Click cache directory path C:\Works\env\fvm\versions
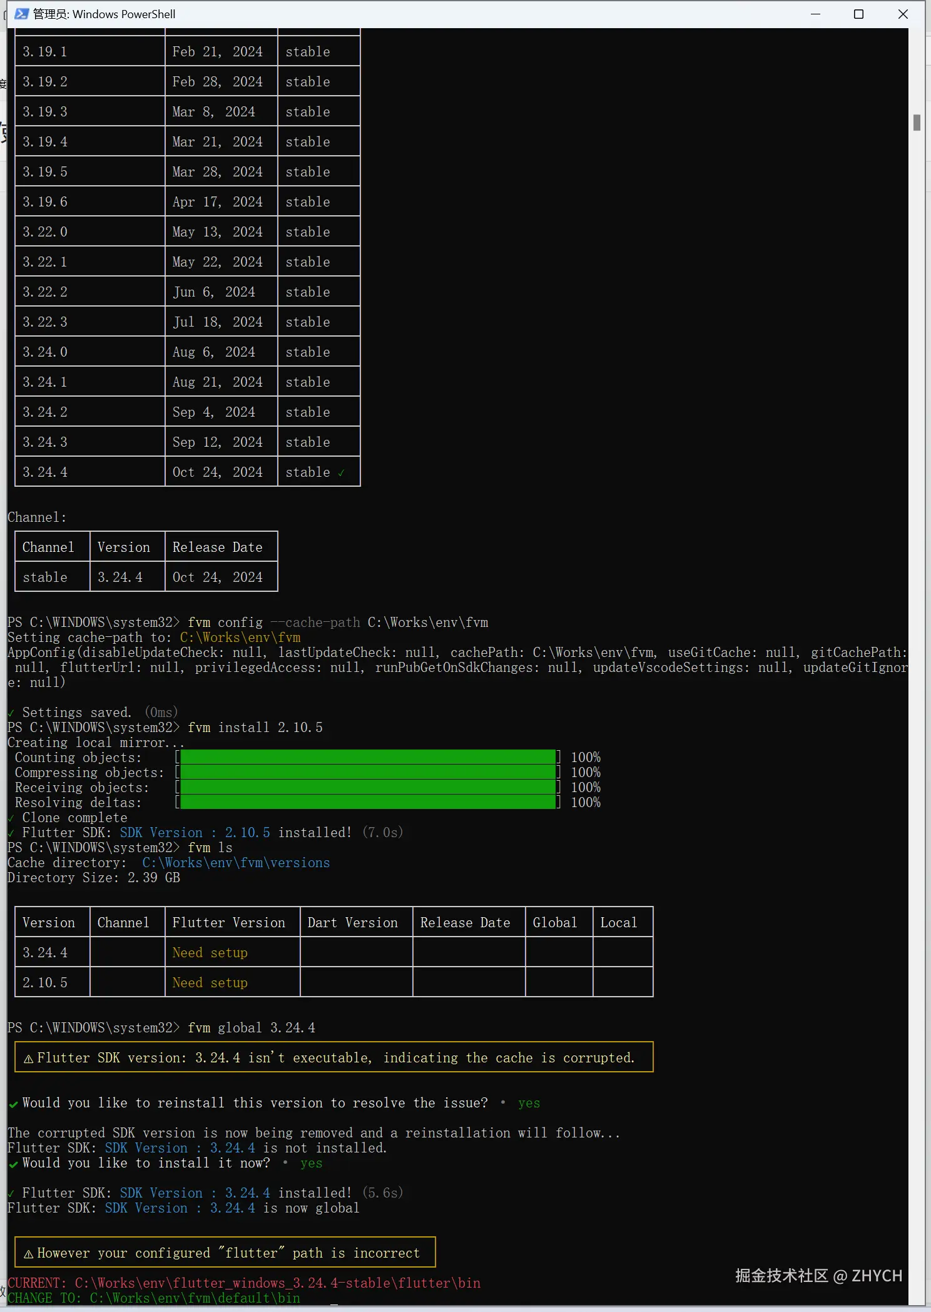 (236, 863)
